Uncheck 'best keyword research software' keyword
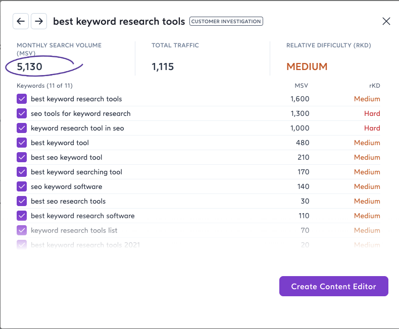 pos(22,216)
